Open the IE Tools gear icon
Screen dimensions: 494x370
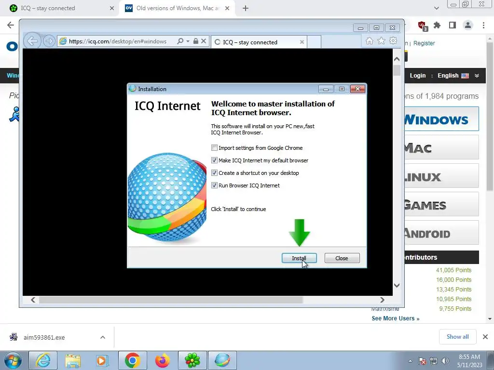pos(393,41)
